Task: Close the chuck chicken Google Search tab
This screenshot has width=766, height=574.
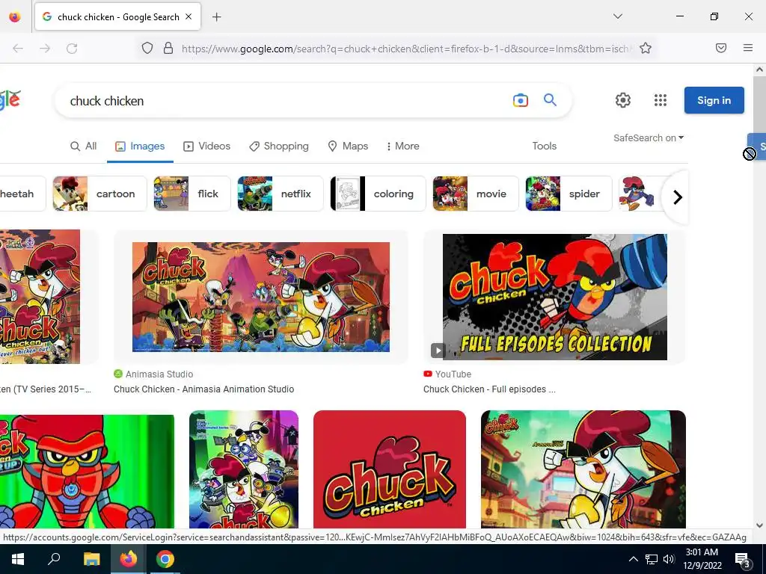Action: tap(189, 16)
